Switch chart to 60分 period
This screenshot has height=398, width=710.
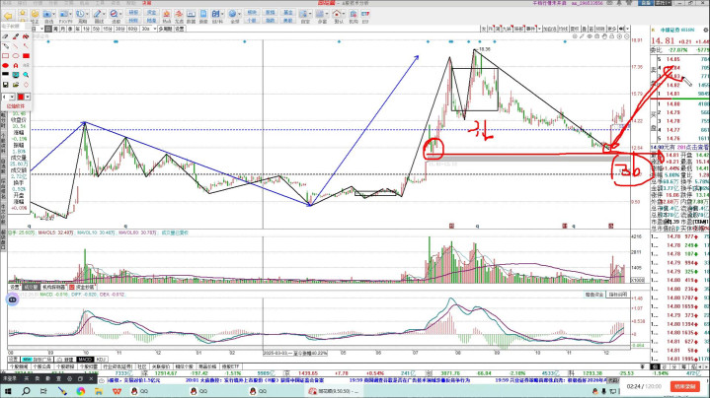click(131, 30)
